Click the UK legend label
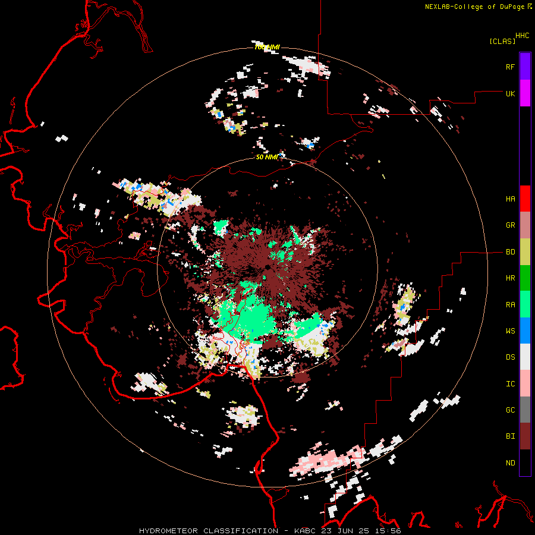 tap(510, 93)
